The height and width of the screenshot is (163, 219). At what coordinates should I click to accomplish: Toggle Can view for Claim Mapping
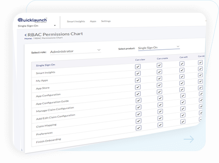138,114
